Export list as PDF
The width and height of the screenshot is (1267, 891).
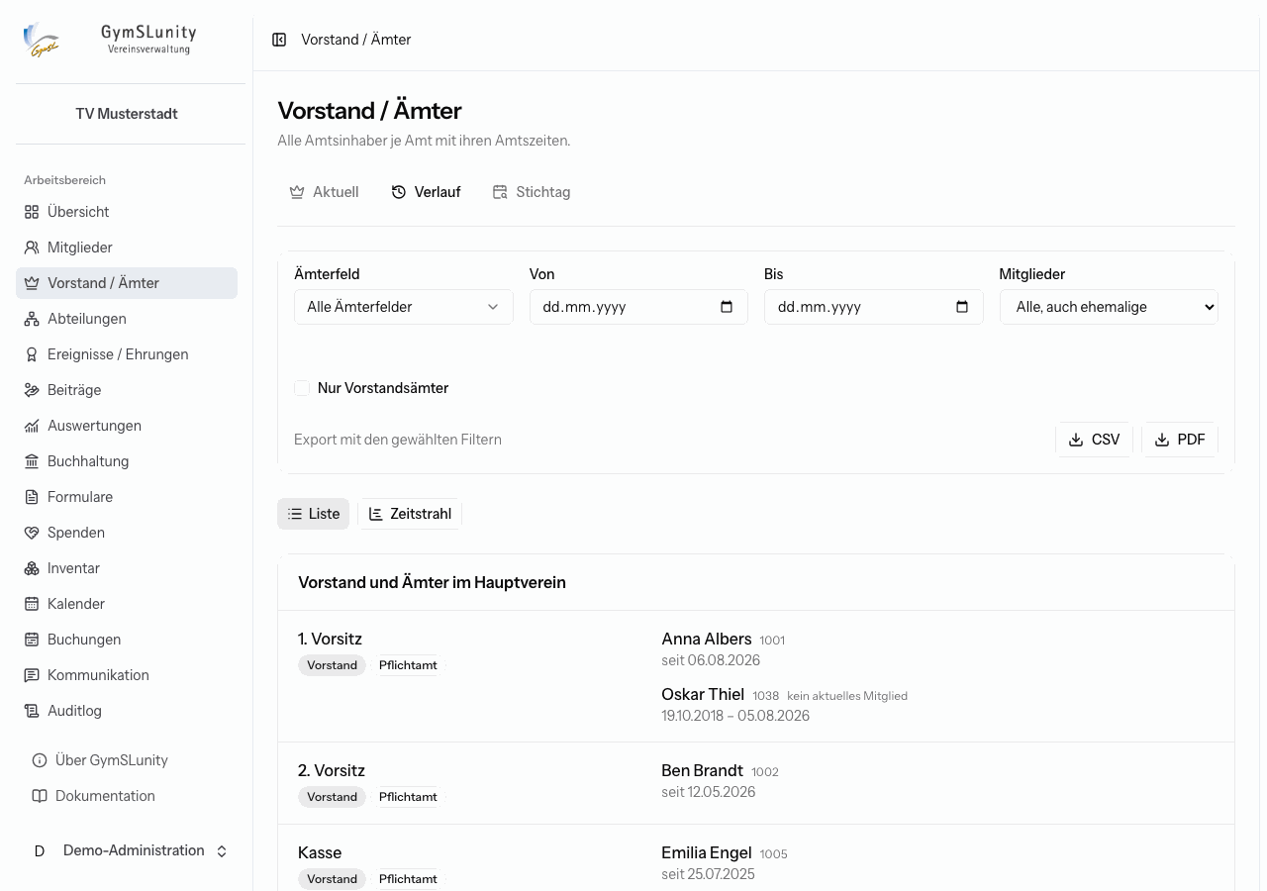coord(1180,440)
